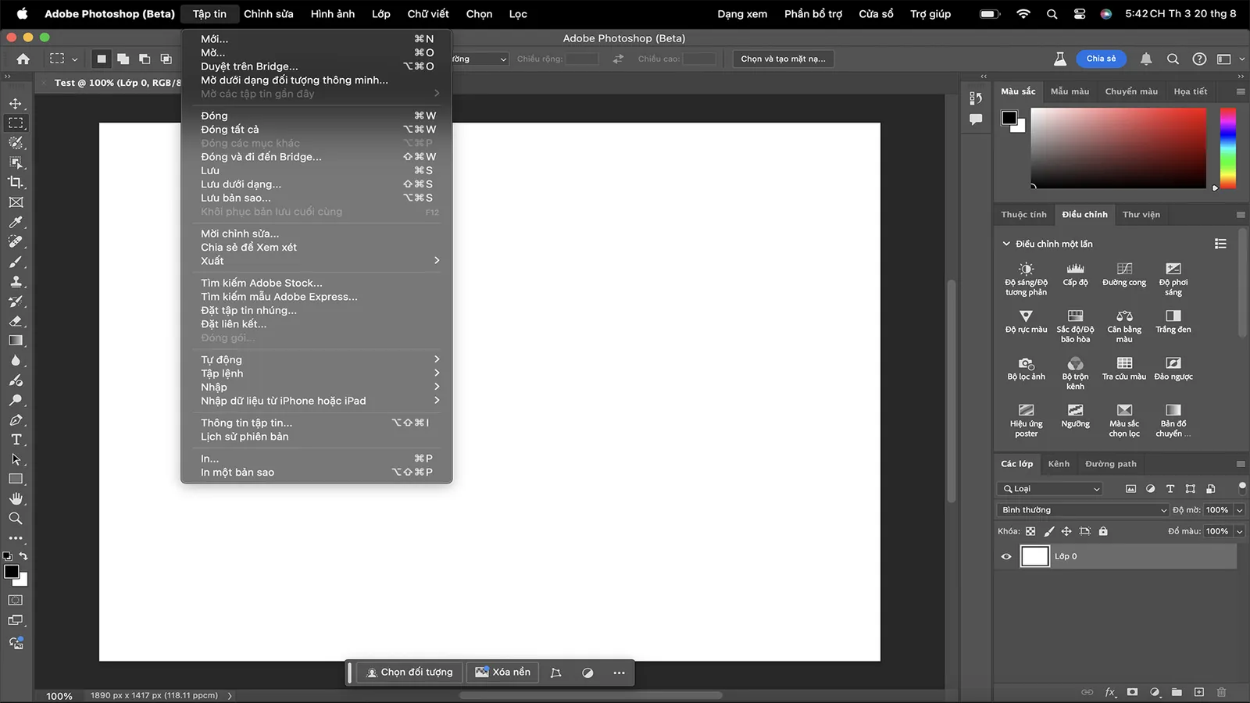Open the Độ mờ opacity dropdown arrow

pyautogui.click(x=1240, y=510)
